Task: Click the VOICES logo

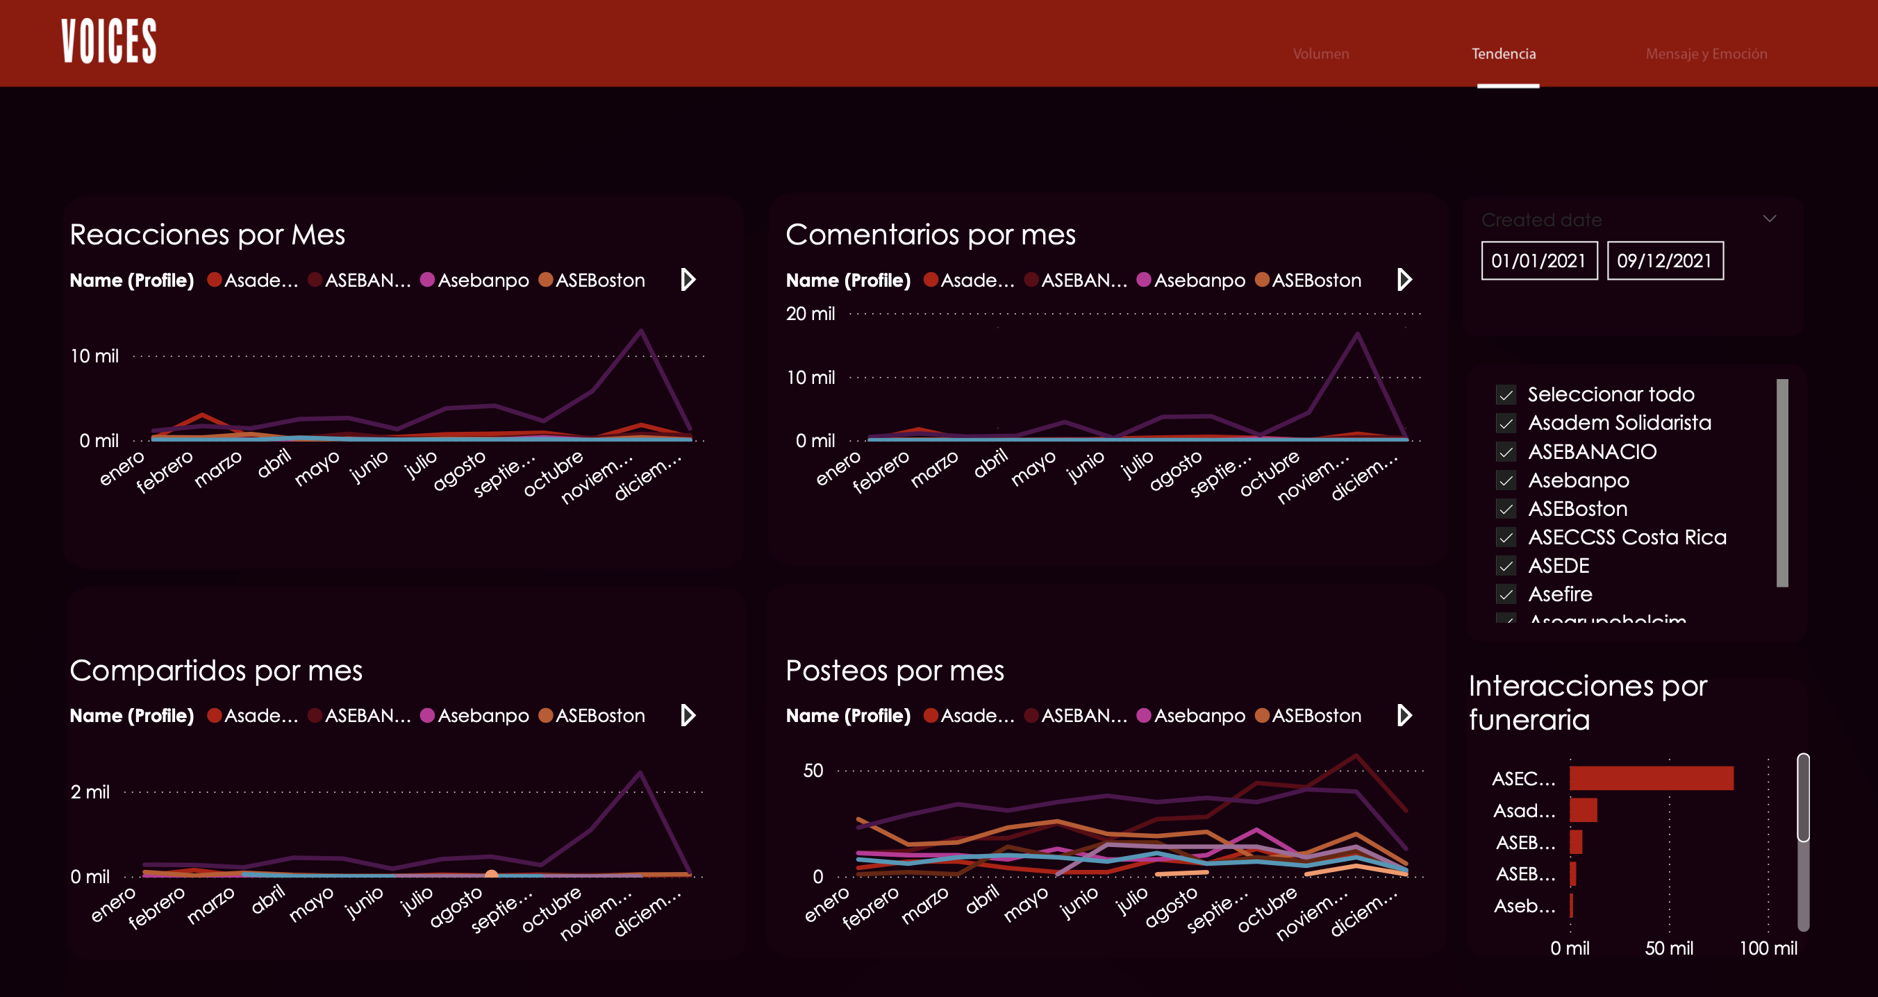Action: click(x=108, y=42)
